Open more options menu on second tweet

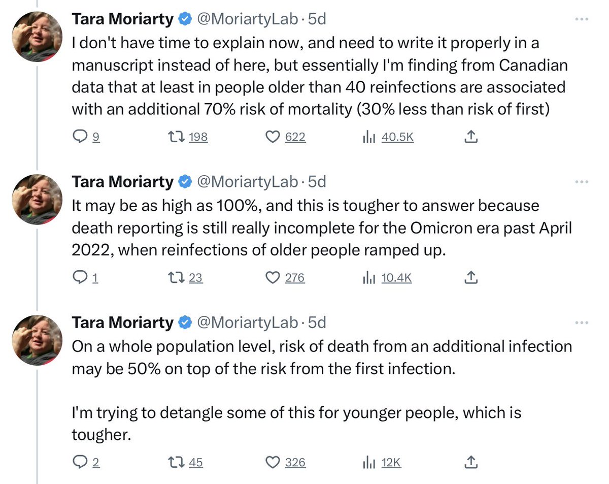point(581,181)
